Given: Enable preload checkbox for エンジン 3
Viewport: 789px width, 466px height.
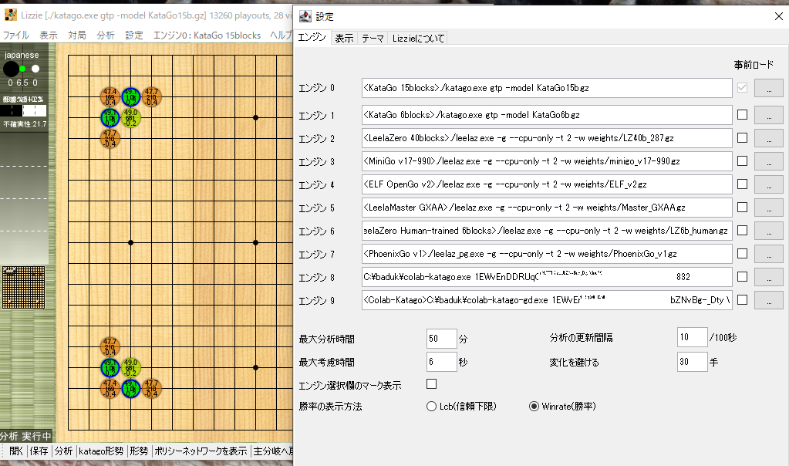Looking at the screenshot, I should pos(742,161).
